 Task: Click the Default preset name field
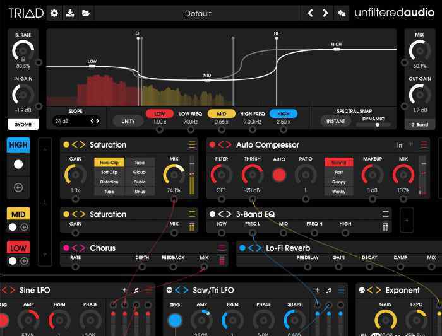click(x=198, y=13)
